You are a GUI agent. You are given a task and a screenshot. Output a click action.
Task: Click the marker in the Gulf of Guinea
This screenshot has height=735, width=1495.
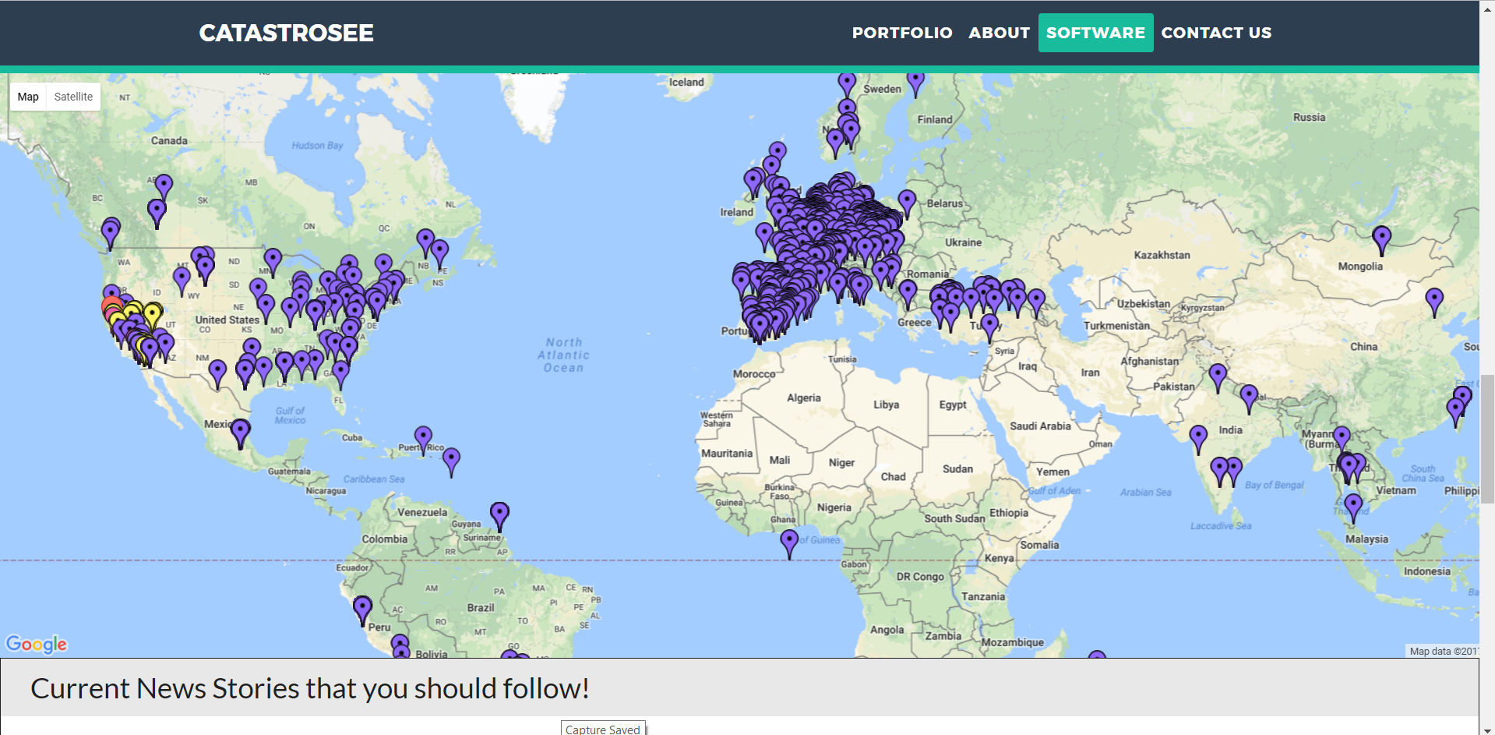point(789,544)
